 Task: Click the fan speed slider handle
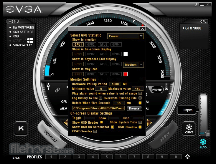[x=208, y=133]
